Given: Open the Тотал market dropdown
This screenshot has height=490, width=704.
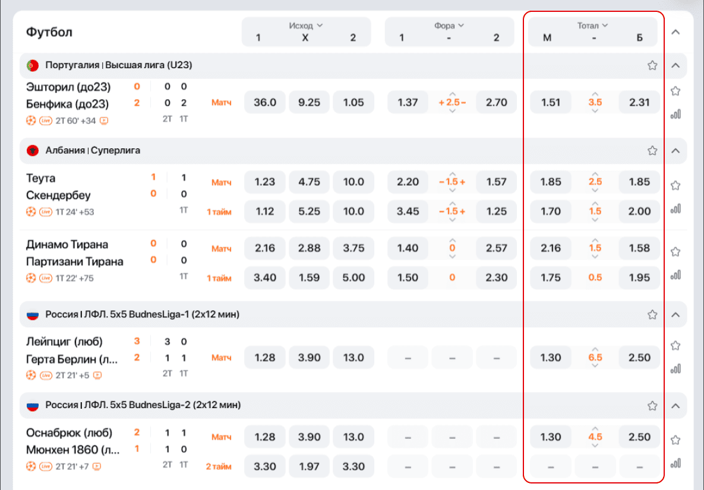Looking at the screenshot, I should click(x=592, y=26).
